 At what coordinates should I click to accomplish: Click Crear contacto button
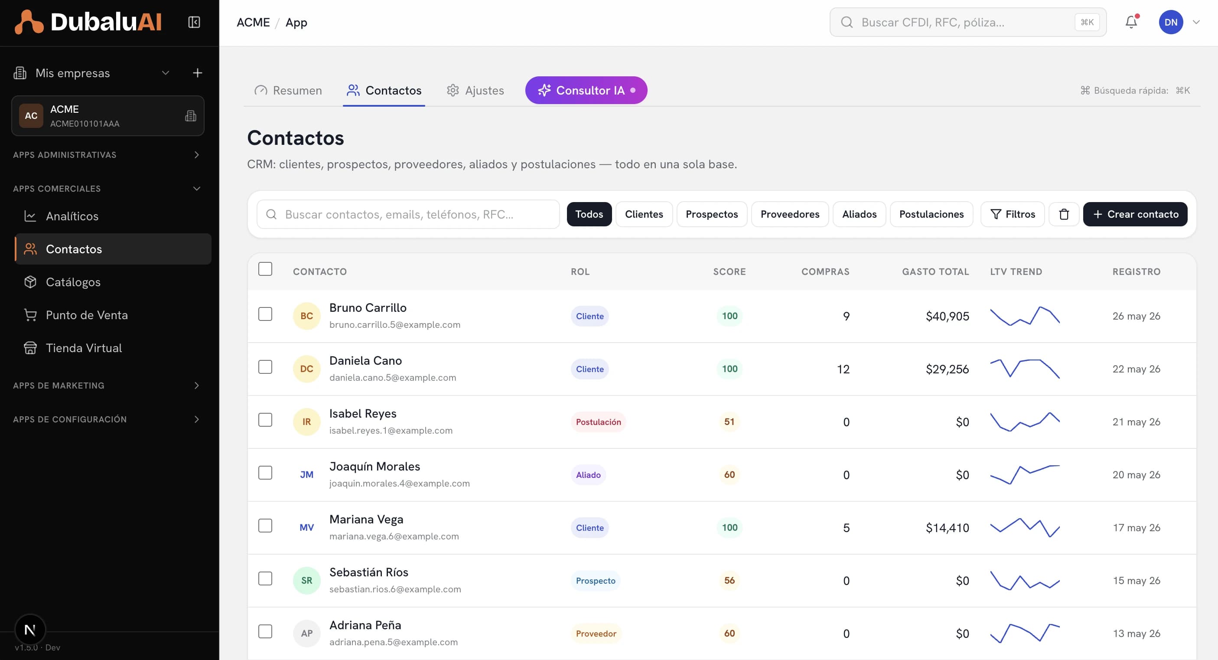1135,214
